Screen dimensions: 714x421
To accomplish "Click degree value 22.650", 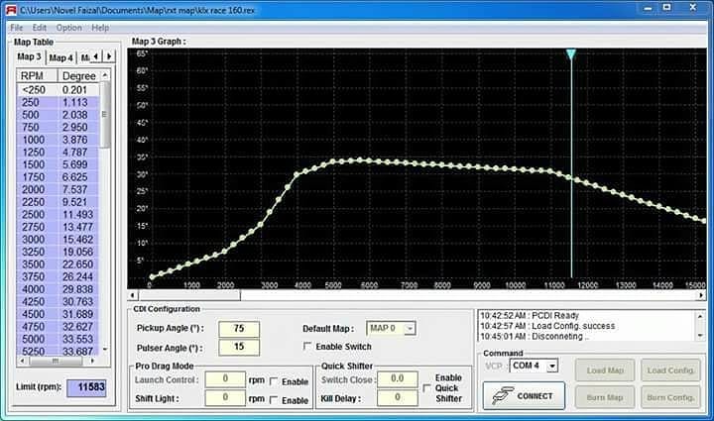I will coord(77,264).
